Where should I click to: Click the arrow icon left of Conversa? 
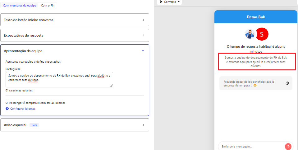[x=161, y=2]
